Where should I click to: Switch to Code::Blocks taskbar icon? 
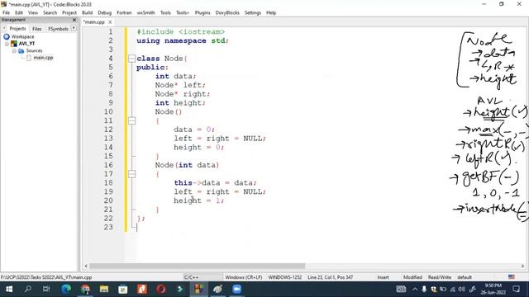pos(199,289)
